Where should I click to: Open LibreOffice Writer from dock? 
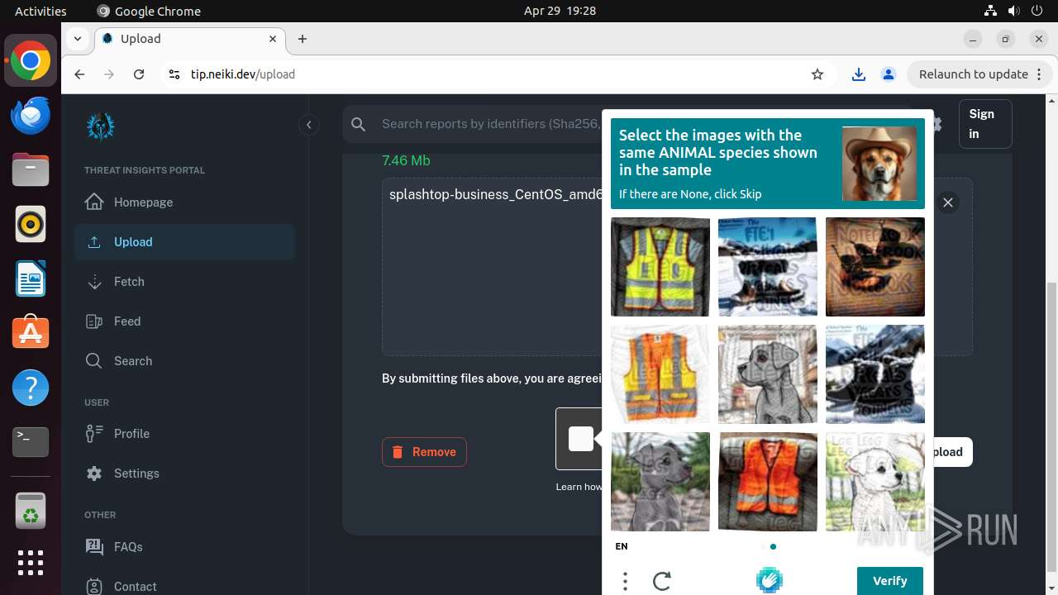click(31, 279)
